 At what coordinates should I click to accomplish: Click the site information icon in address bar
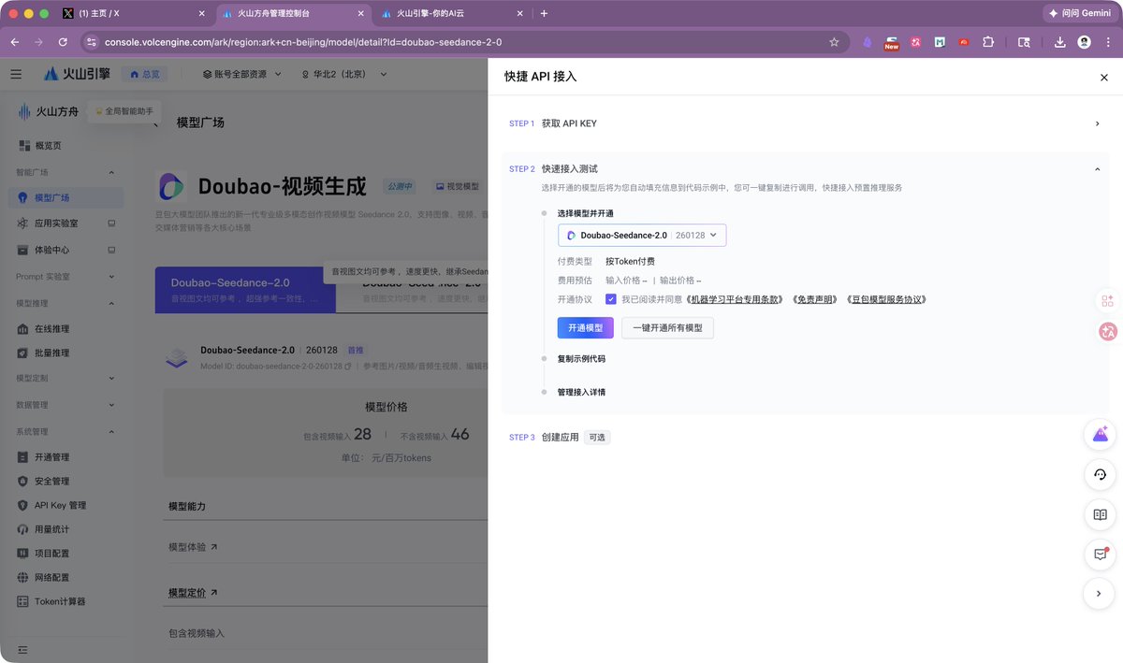91,42
